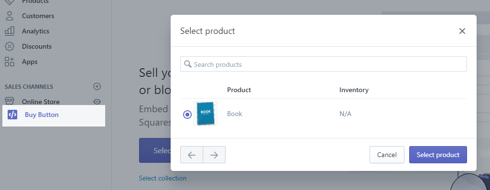Go to next page of products
This screenshot has width=490, height=190.
tap(214, 155)
